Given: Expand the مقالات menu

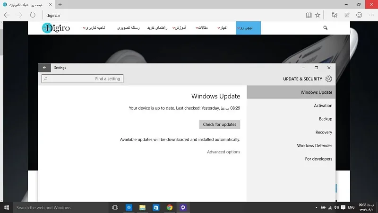Looking at the screenshot, I should [x=202, y=28].
